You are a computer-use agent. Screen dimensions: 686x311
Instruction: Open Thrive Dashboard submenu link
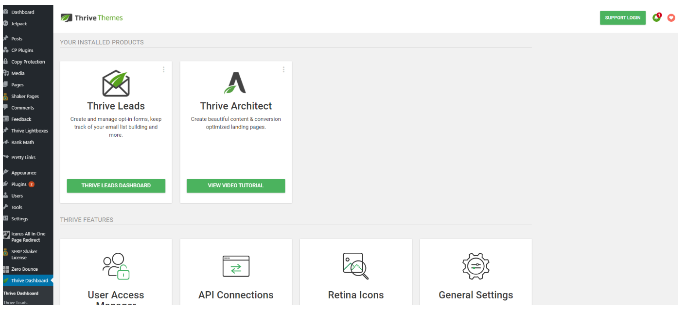(x=21, y=293)
